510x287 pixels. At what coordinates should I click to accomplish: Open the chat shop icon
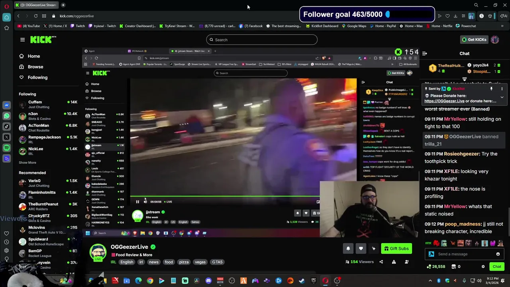click(453, 267)
